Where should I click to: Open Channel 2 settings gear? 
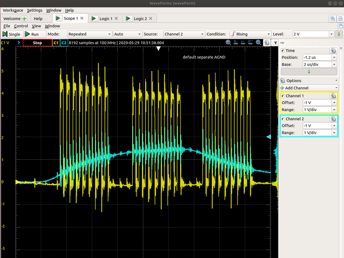[x=333, y=119]
